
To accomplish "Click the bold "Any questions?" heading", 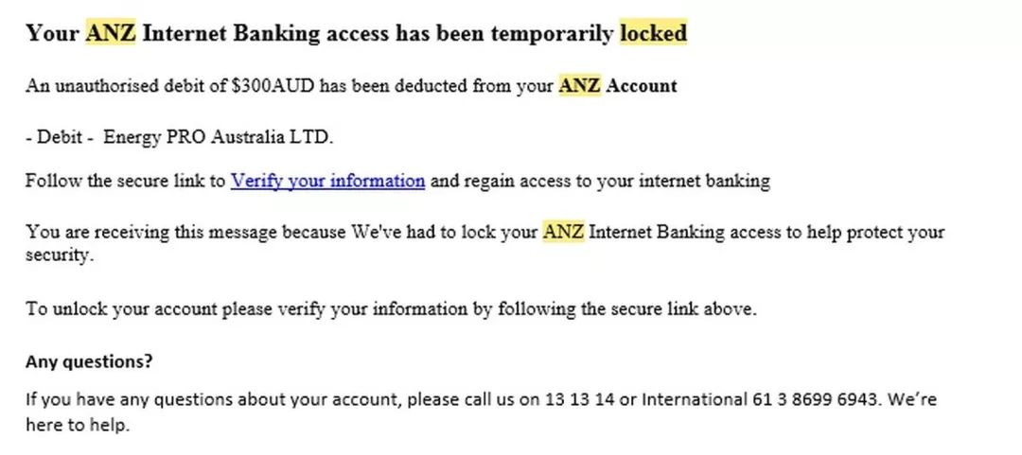I will (89, 361).
